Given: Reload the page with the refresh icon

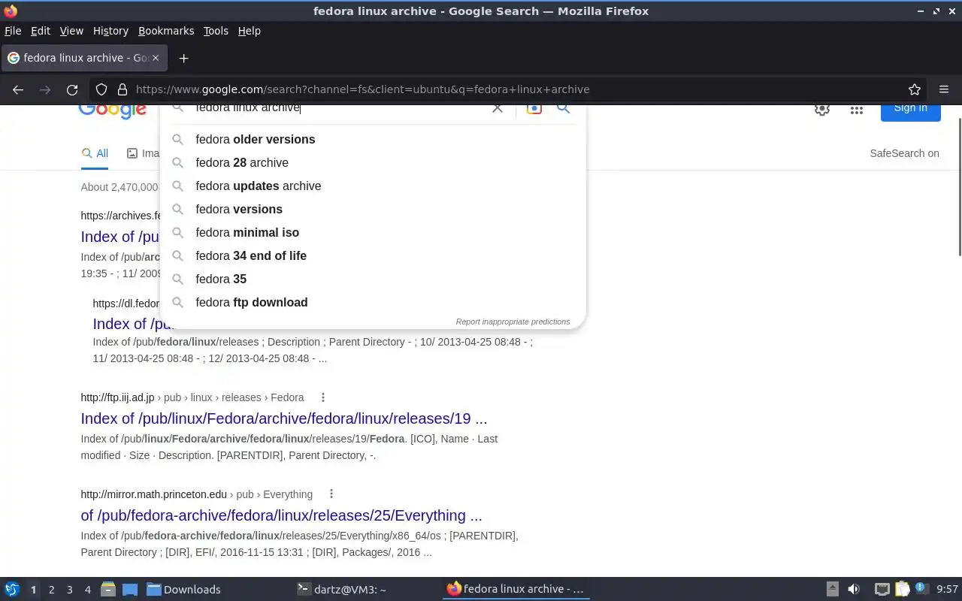Looking at the screenshot, I should (72, 89).
